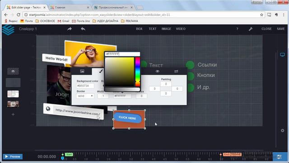Reload the browser page
Image resolution: width=289 pixels, height=163 pixels.
[x=18, y=15]
